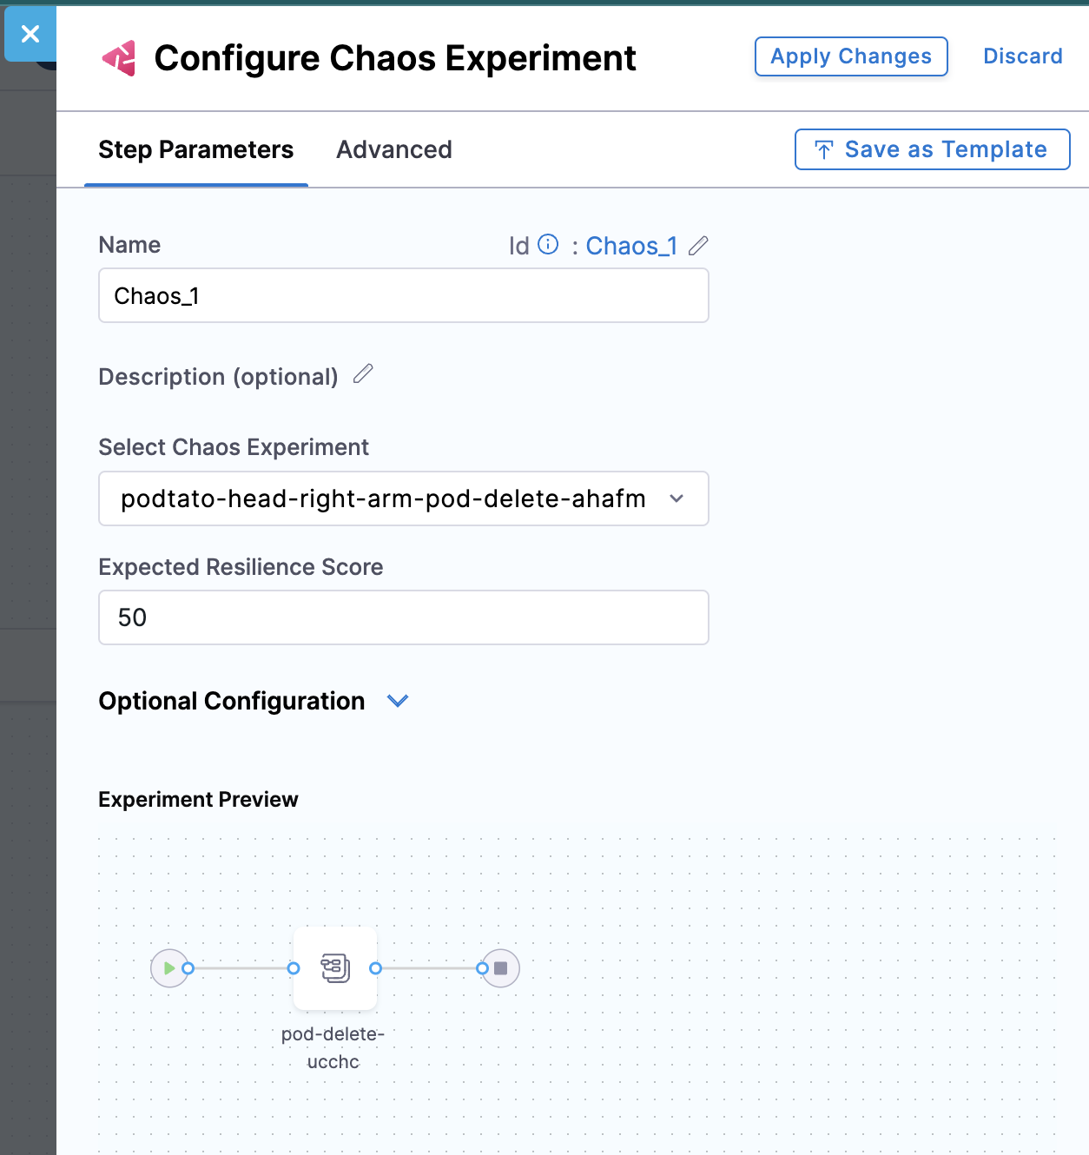Click the Chaos_1 Id value link
This screenshot has height=1155, width=1089.
[x=631, y=246]
